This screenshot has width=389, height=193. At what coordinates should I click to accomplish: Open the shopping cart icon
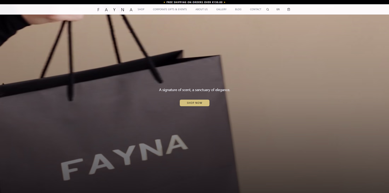click(x=289, y=10)
